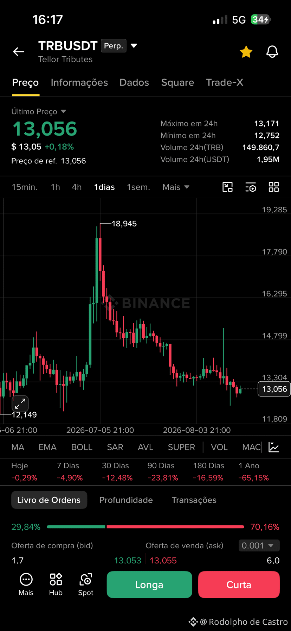291x631 pixels.
Task: Toggle the MAC indicator
Action: tap(251, 447)
